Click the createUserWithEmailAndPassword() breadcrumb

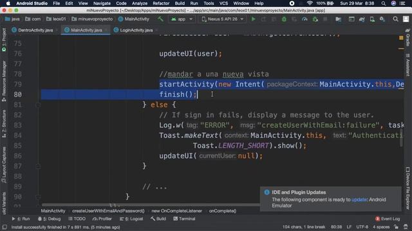pyautogui.click(x=108, y=211)
